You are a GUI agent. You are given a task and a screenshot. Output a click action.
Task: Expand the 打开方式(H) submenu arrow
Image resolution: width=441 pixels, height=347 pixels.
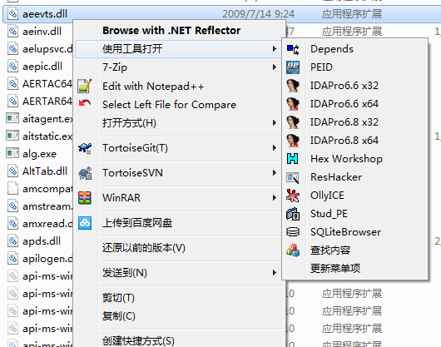[275, 123]
